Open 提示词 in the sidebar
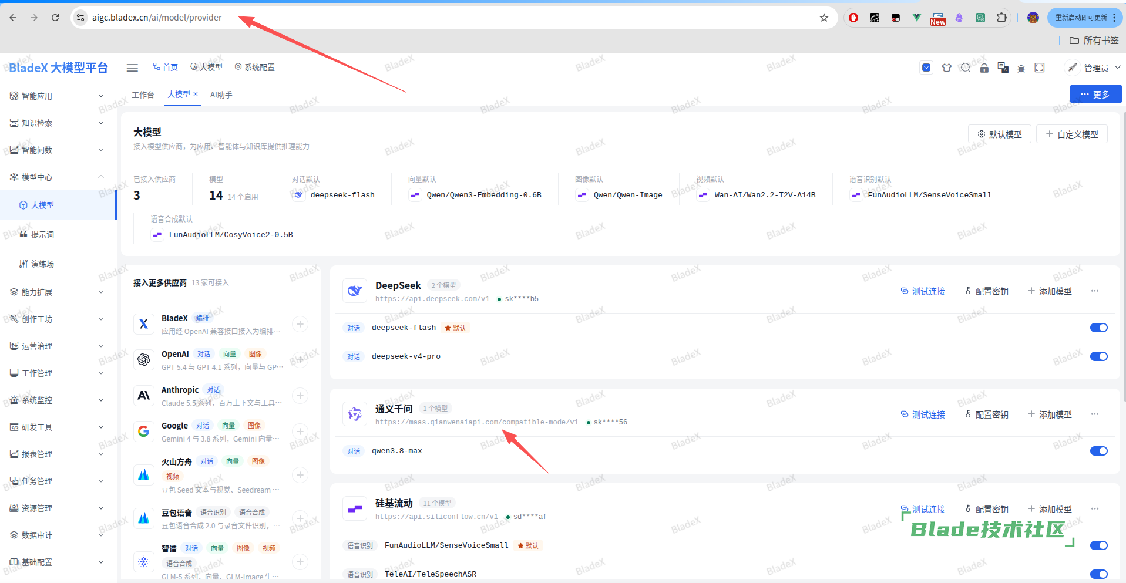Screen dimensions: 1126x583 pos(58,234)
